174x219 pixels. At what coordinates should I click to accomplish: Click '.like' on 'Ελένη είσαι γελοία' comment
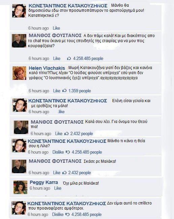61,112
